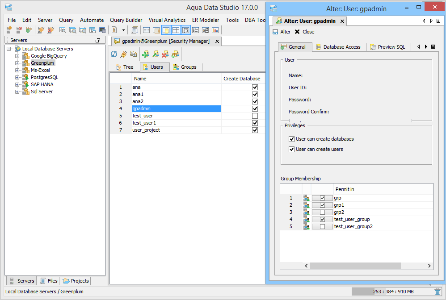Click the user properties icon in Security Manager
The image size is (446, 300).
click(x=175, y=54)
